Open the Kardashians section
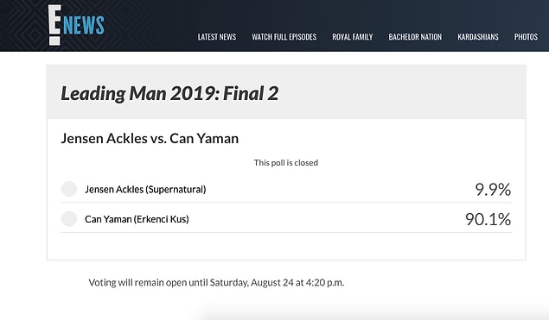This screenshot has height=320, width=549. tap(478, 37)
